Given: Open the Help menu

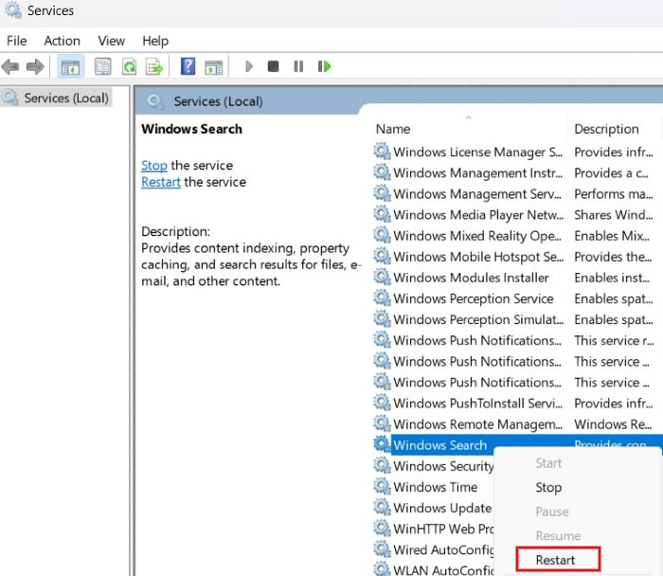Looking at the screenshot, I should 155,41.
